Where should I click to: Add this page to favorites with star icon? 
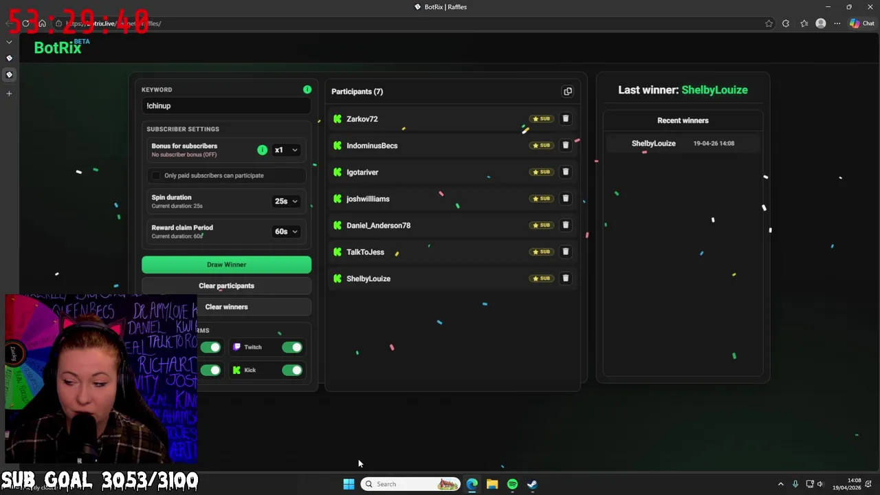click(x=769, y=23)
